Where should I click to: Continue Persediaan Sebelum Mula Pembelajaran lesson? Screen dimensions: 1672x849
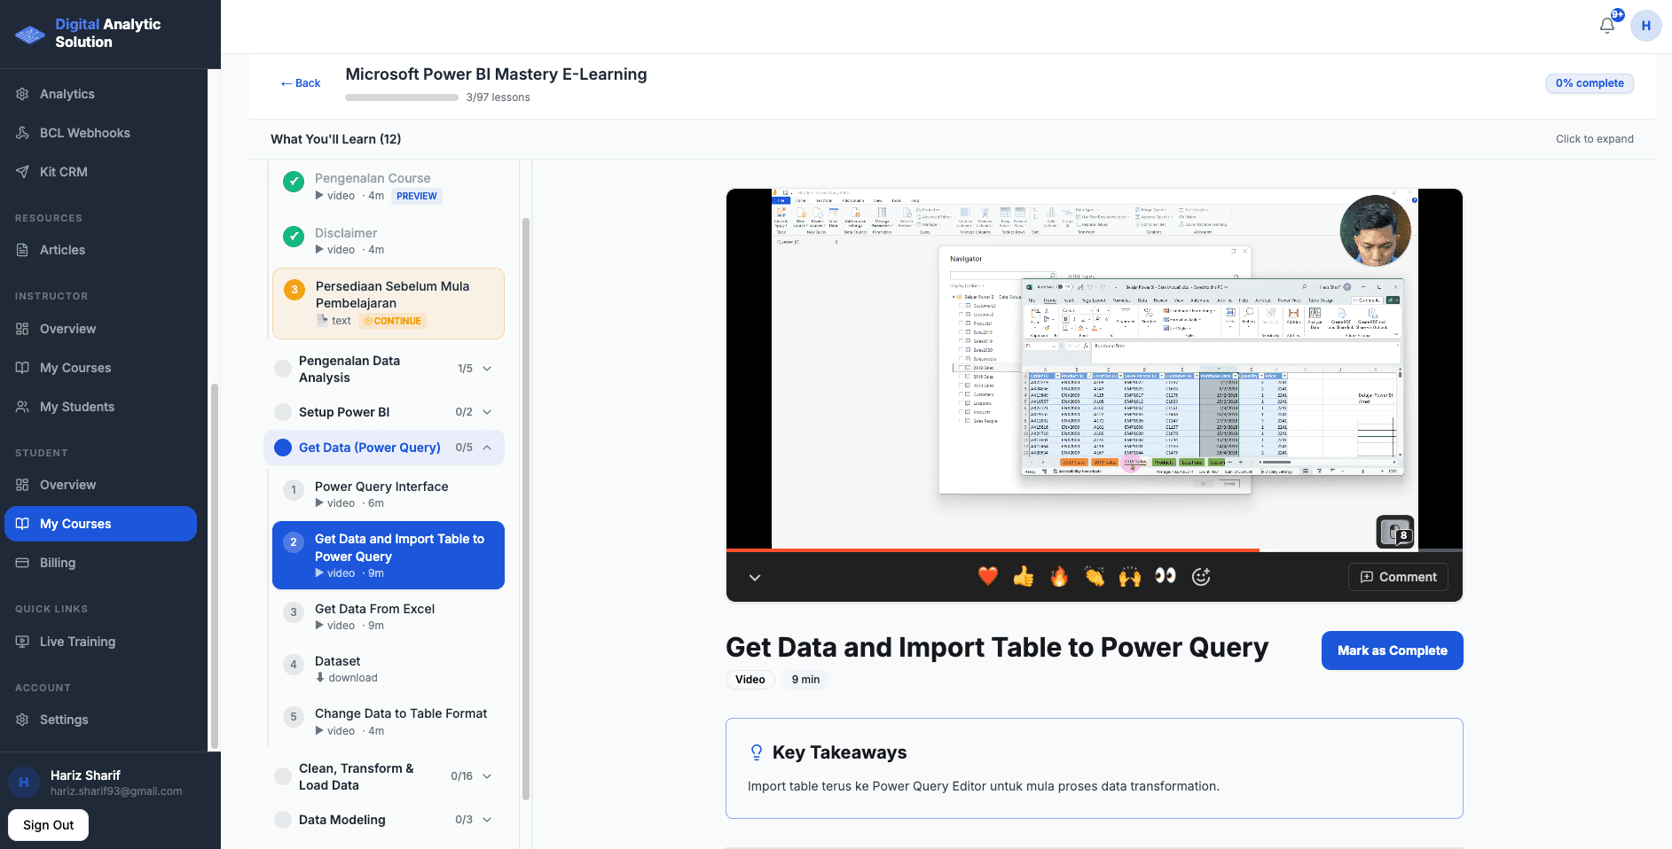tap(389, 303)
